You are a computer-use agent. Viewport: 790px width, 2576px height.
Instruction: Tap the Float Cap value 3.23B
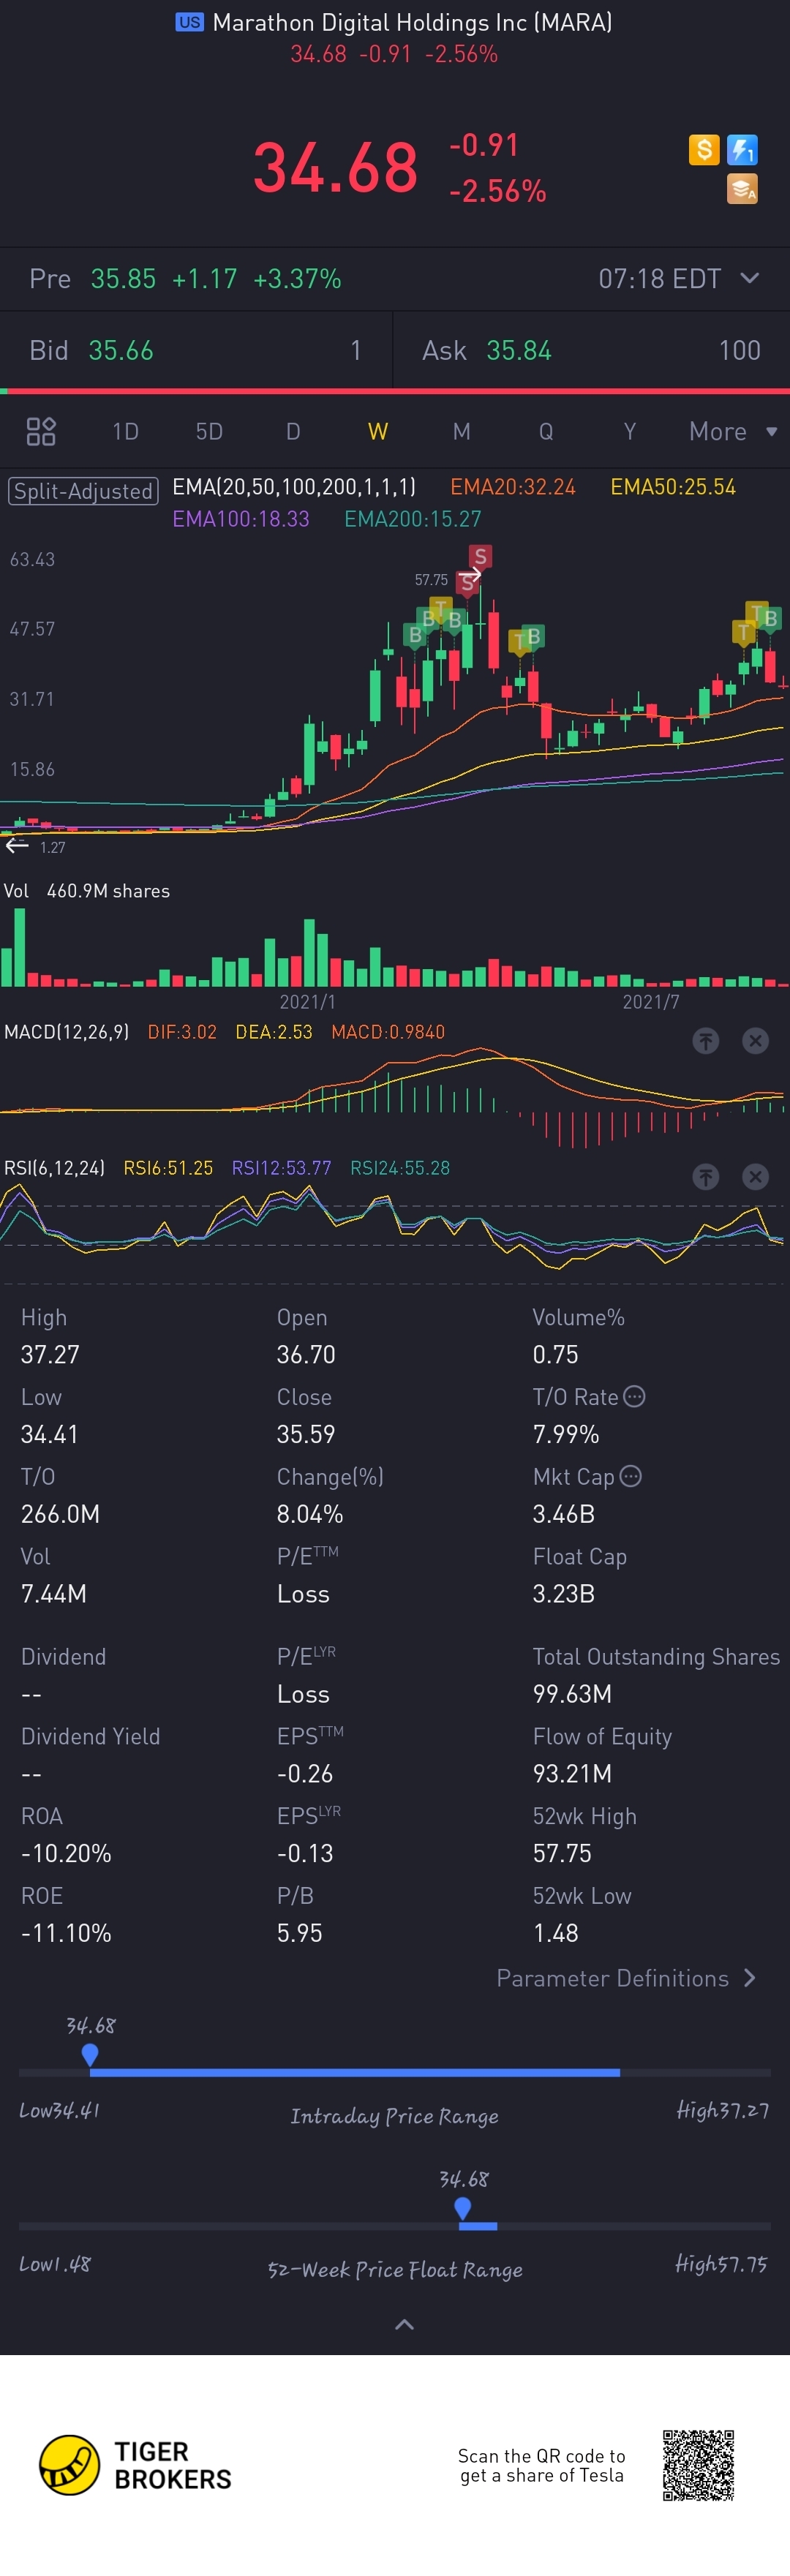tap(564, 1593)
